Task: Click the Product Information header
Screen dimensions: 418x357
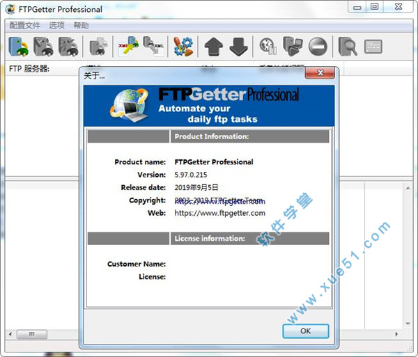Action: [249, 136]
